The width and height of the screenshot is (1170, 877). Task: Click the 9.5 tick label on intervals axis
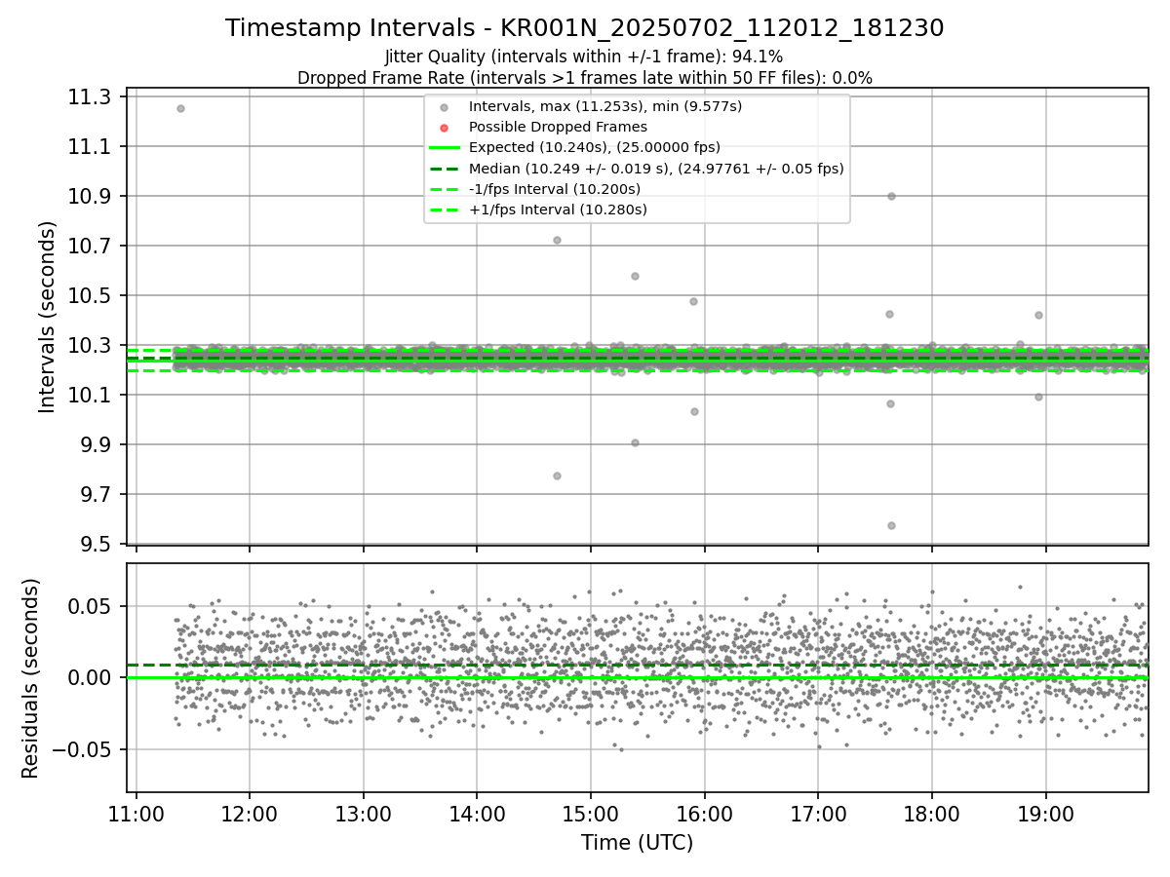(96, 544)
